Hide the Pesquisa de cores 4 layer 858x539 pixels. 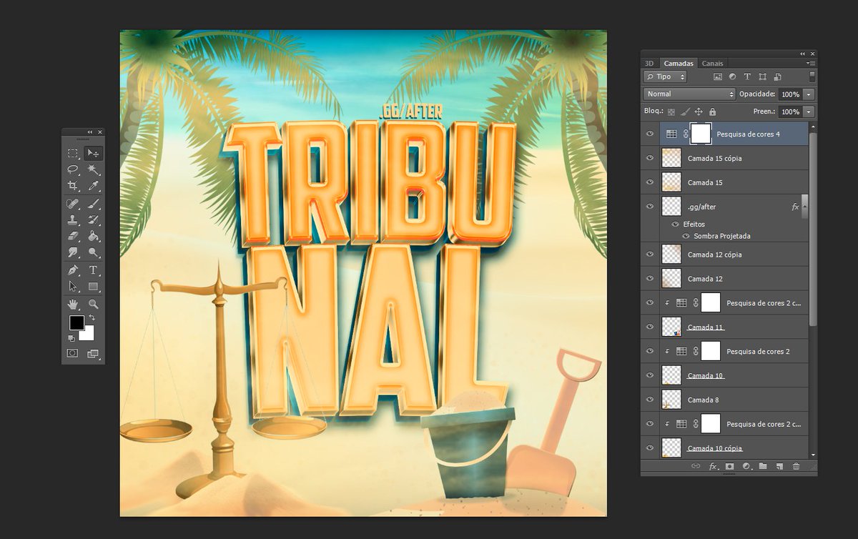(650, 134)
